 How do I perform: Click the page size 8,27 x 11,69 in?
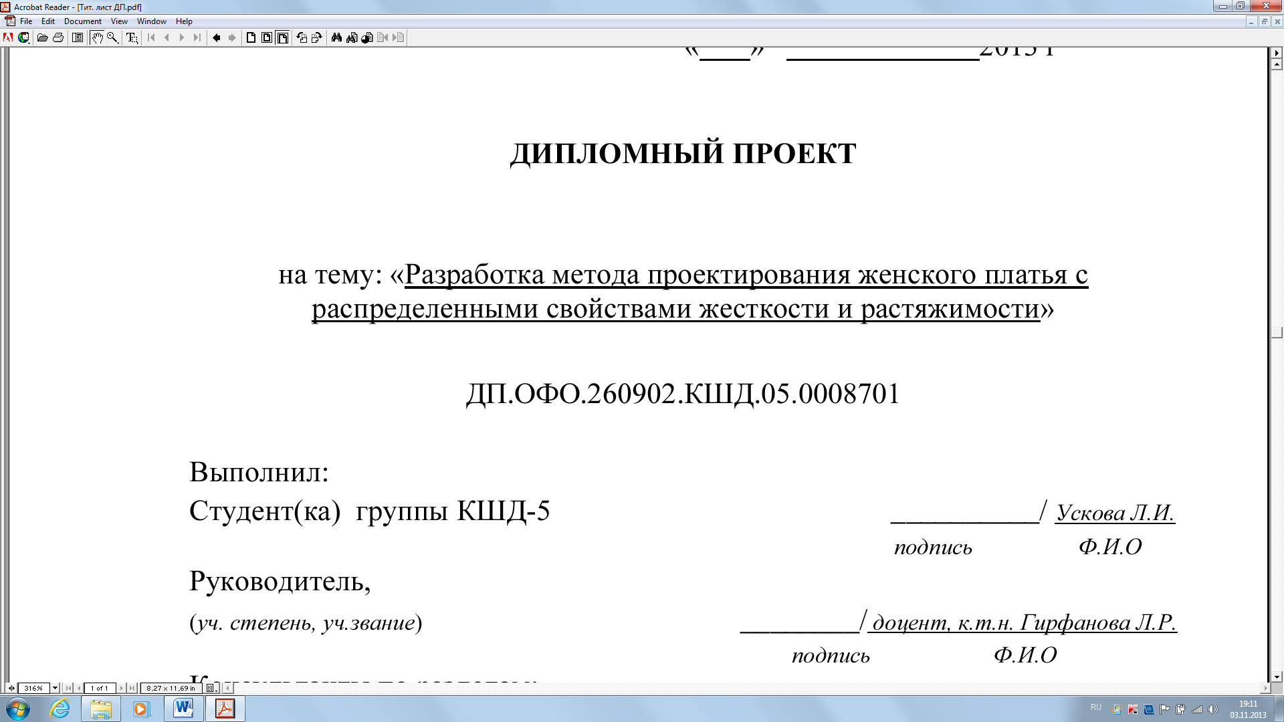(171, 688)
